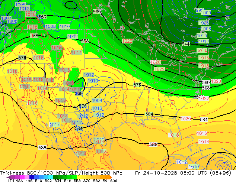Click the 522 legend scale value

point(48,181)
